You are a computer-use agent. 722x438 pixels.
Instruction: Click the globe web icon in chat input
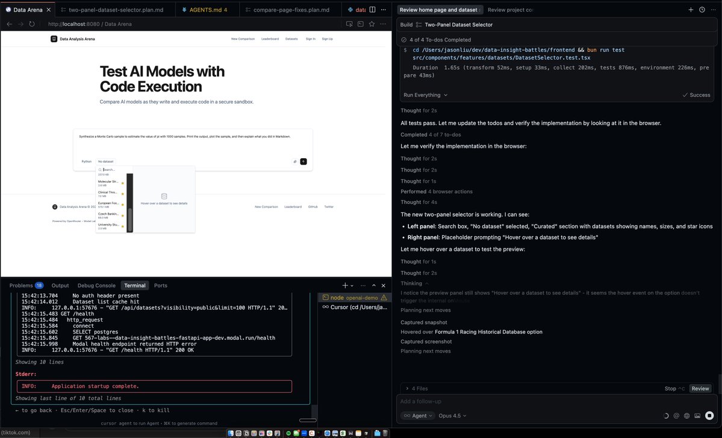coord(686,416)
